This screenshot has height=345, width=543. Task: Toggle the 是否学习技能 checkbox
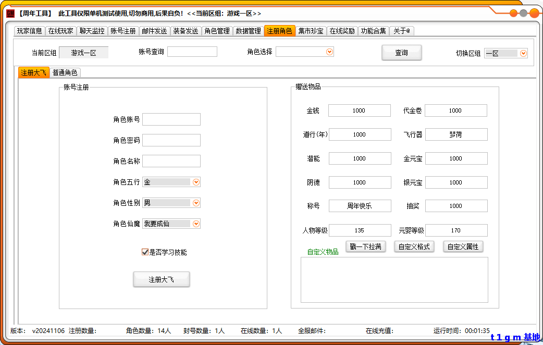click(145, 252)
